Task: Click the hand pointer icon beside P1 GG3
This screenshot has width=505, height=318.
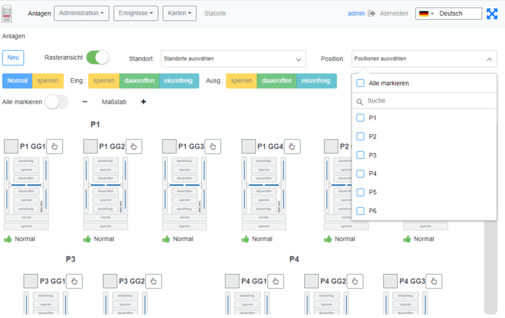Action: pos(213,147)
